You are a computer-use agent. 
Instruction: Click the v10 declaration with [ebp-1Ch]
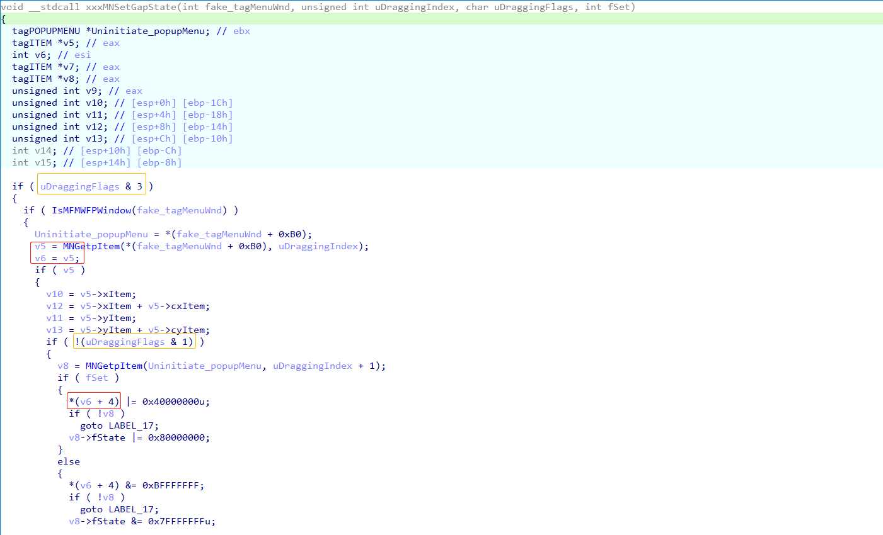click(122, 103)
